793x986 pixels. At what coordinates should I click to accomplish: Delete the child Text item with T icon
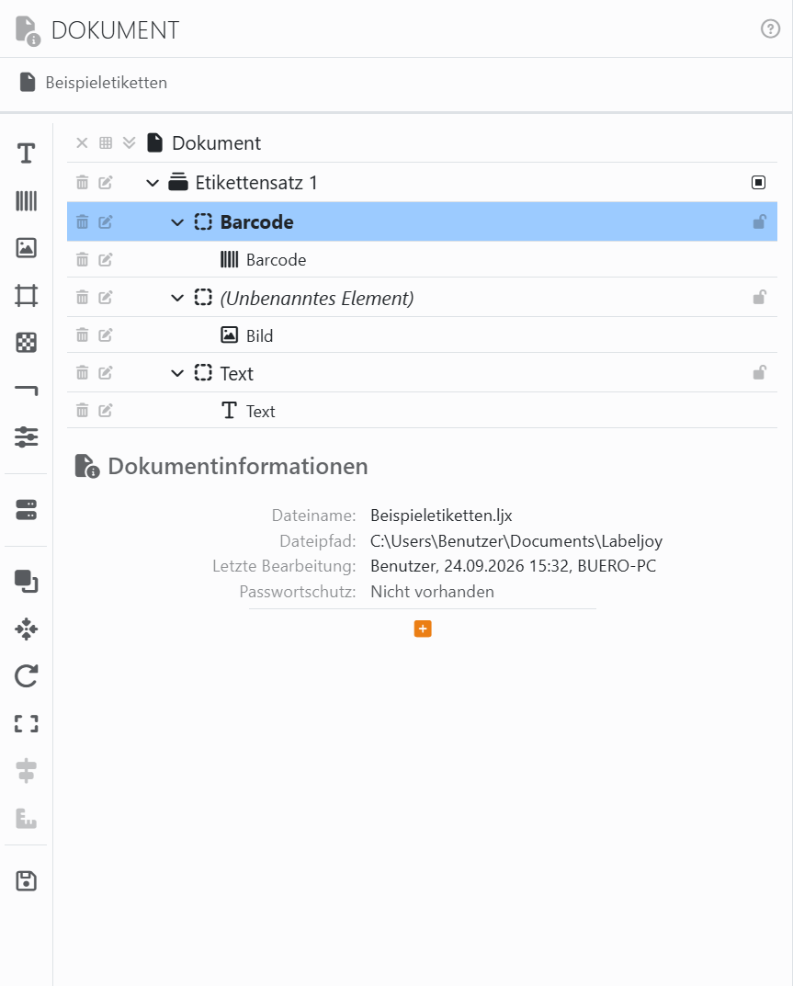[x=82, y=411]
